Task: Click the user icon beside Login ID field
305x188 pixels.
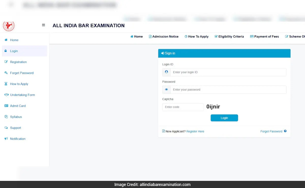Action: [x=166, y=72]
